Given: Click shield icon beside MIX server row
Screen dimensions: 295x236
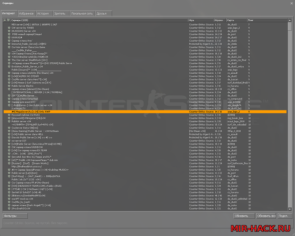Looking at the screenshot, I should point(8,25).
